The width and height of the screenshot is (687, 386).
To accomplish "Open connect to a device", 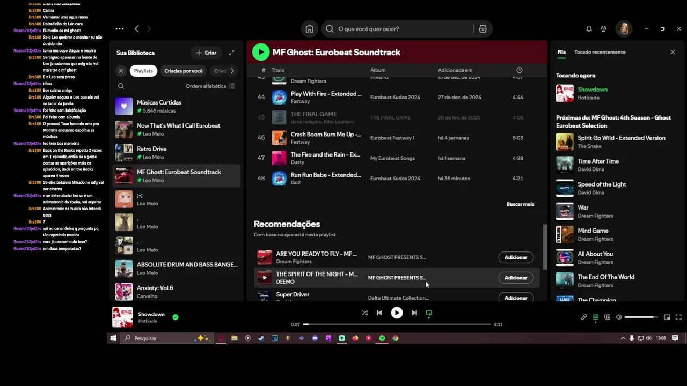I will click(x=607, y=317).
